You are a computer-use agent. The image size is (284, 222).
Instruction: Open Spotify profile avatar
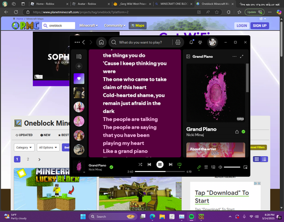pyautogui.click(x=212, y=42)
